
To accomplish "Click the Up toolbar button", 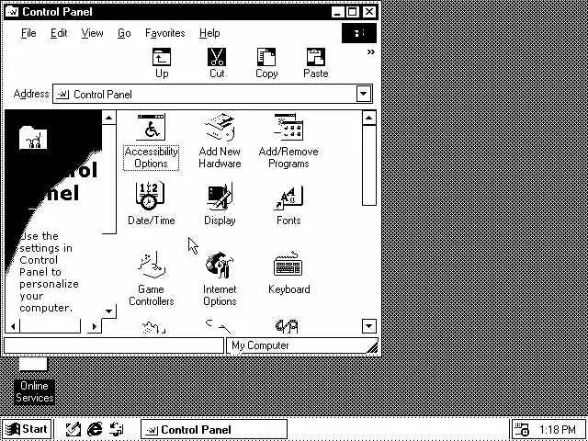I will coord(162,63).
